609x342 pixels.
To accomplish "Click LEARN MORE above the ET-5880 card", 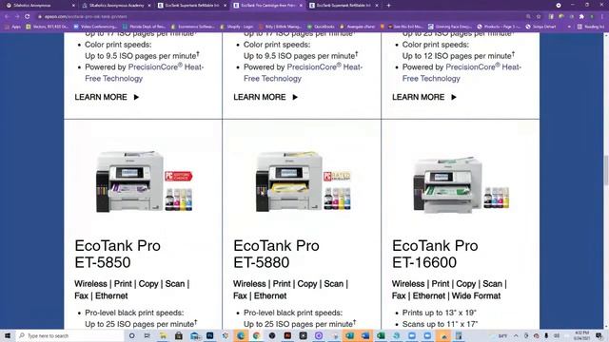I will coord(265,97).
